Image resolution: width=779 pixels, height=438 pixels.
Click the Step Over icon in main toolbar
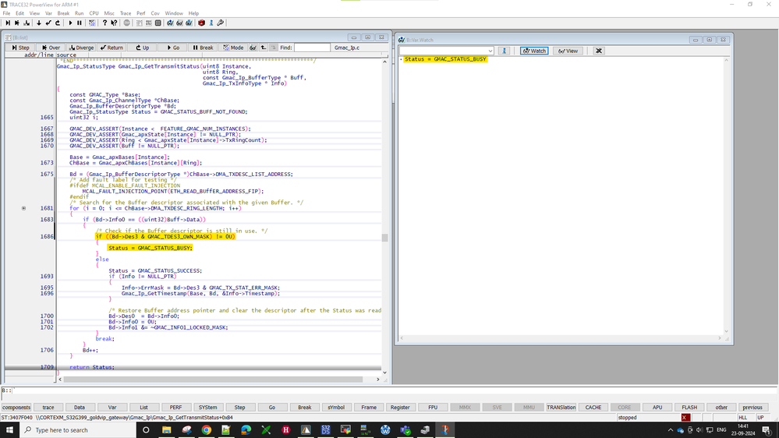tap(17, 23)
